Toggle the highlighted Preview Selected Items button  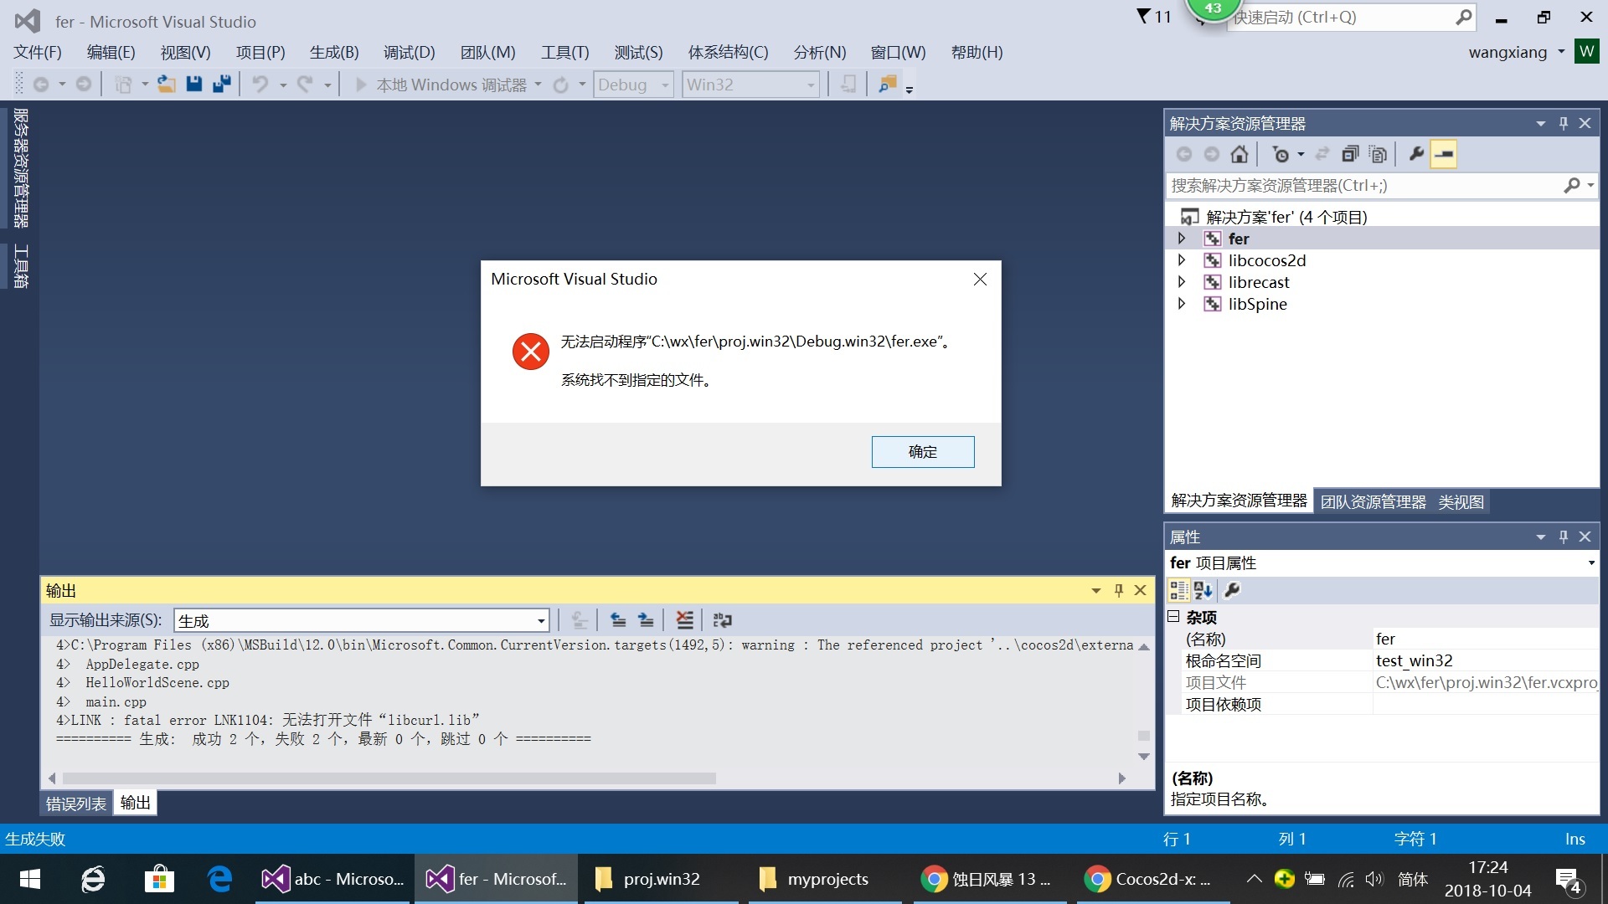pos(1444,154)
